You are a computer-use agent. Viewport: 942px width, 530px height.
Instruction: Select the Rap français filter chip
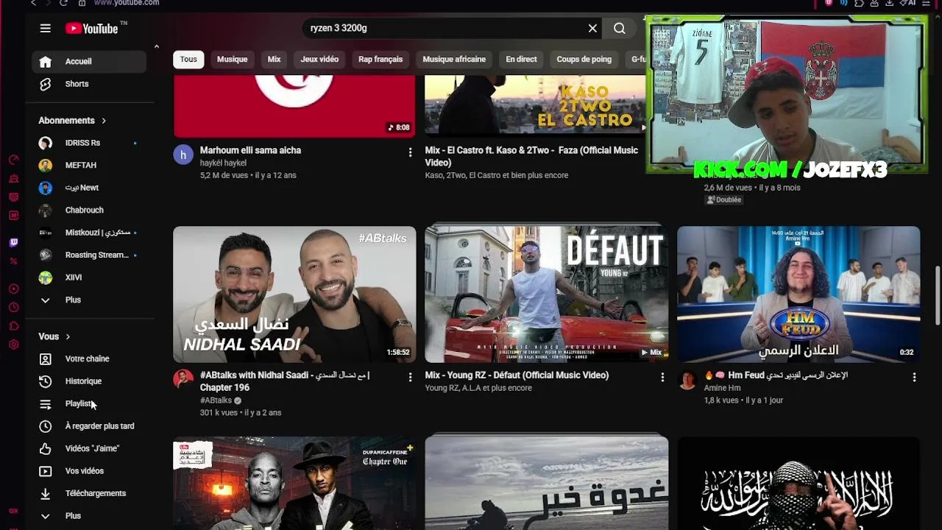point(380,60)
